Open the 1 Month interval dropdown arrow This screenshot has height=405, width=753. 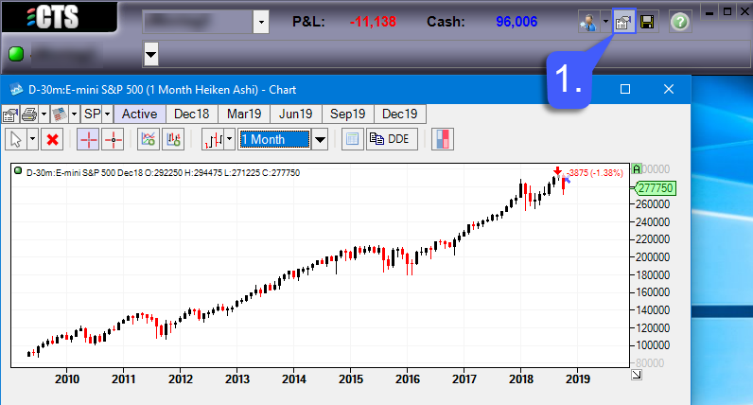tap(320, 140)
